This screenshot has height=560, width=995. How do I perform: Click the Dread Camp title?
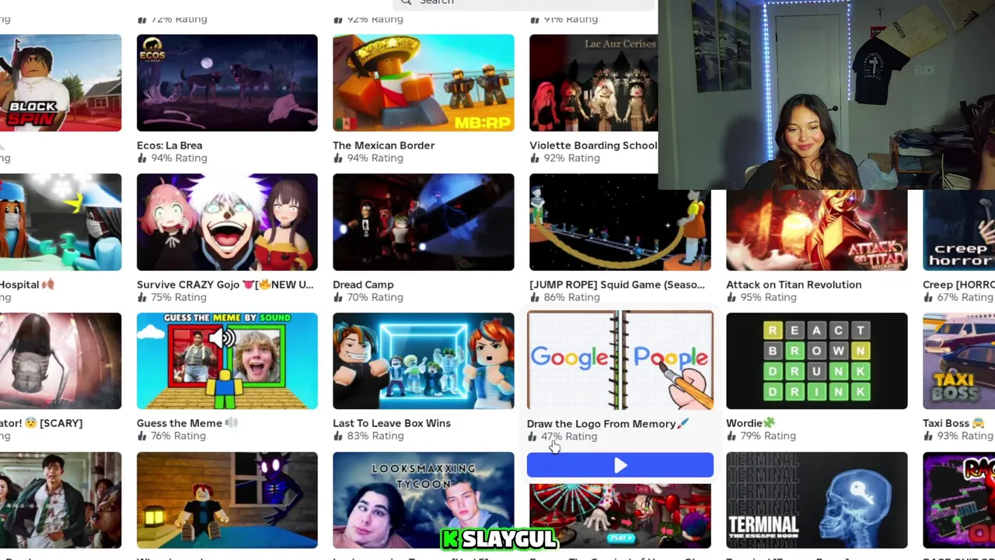[363, 285]
